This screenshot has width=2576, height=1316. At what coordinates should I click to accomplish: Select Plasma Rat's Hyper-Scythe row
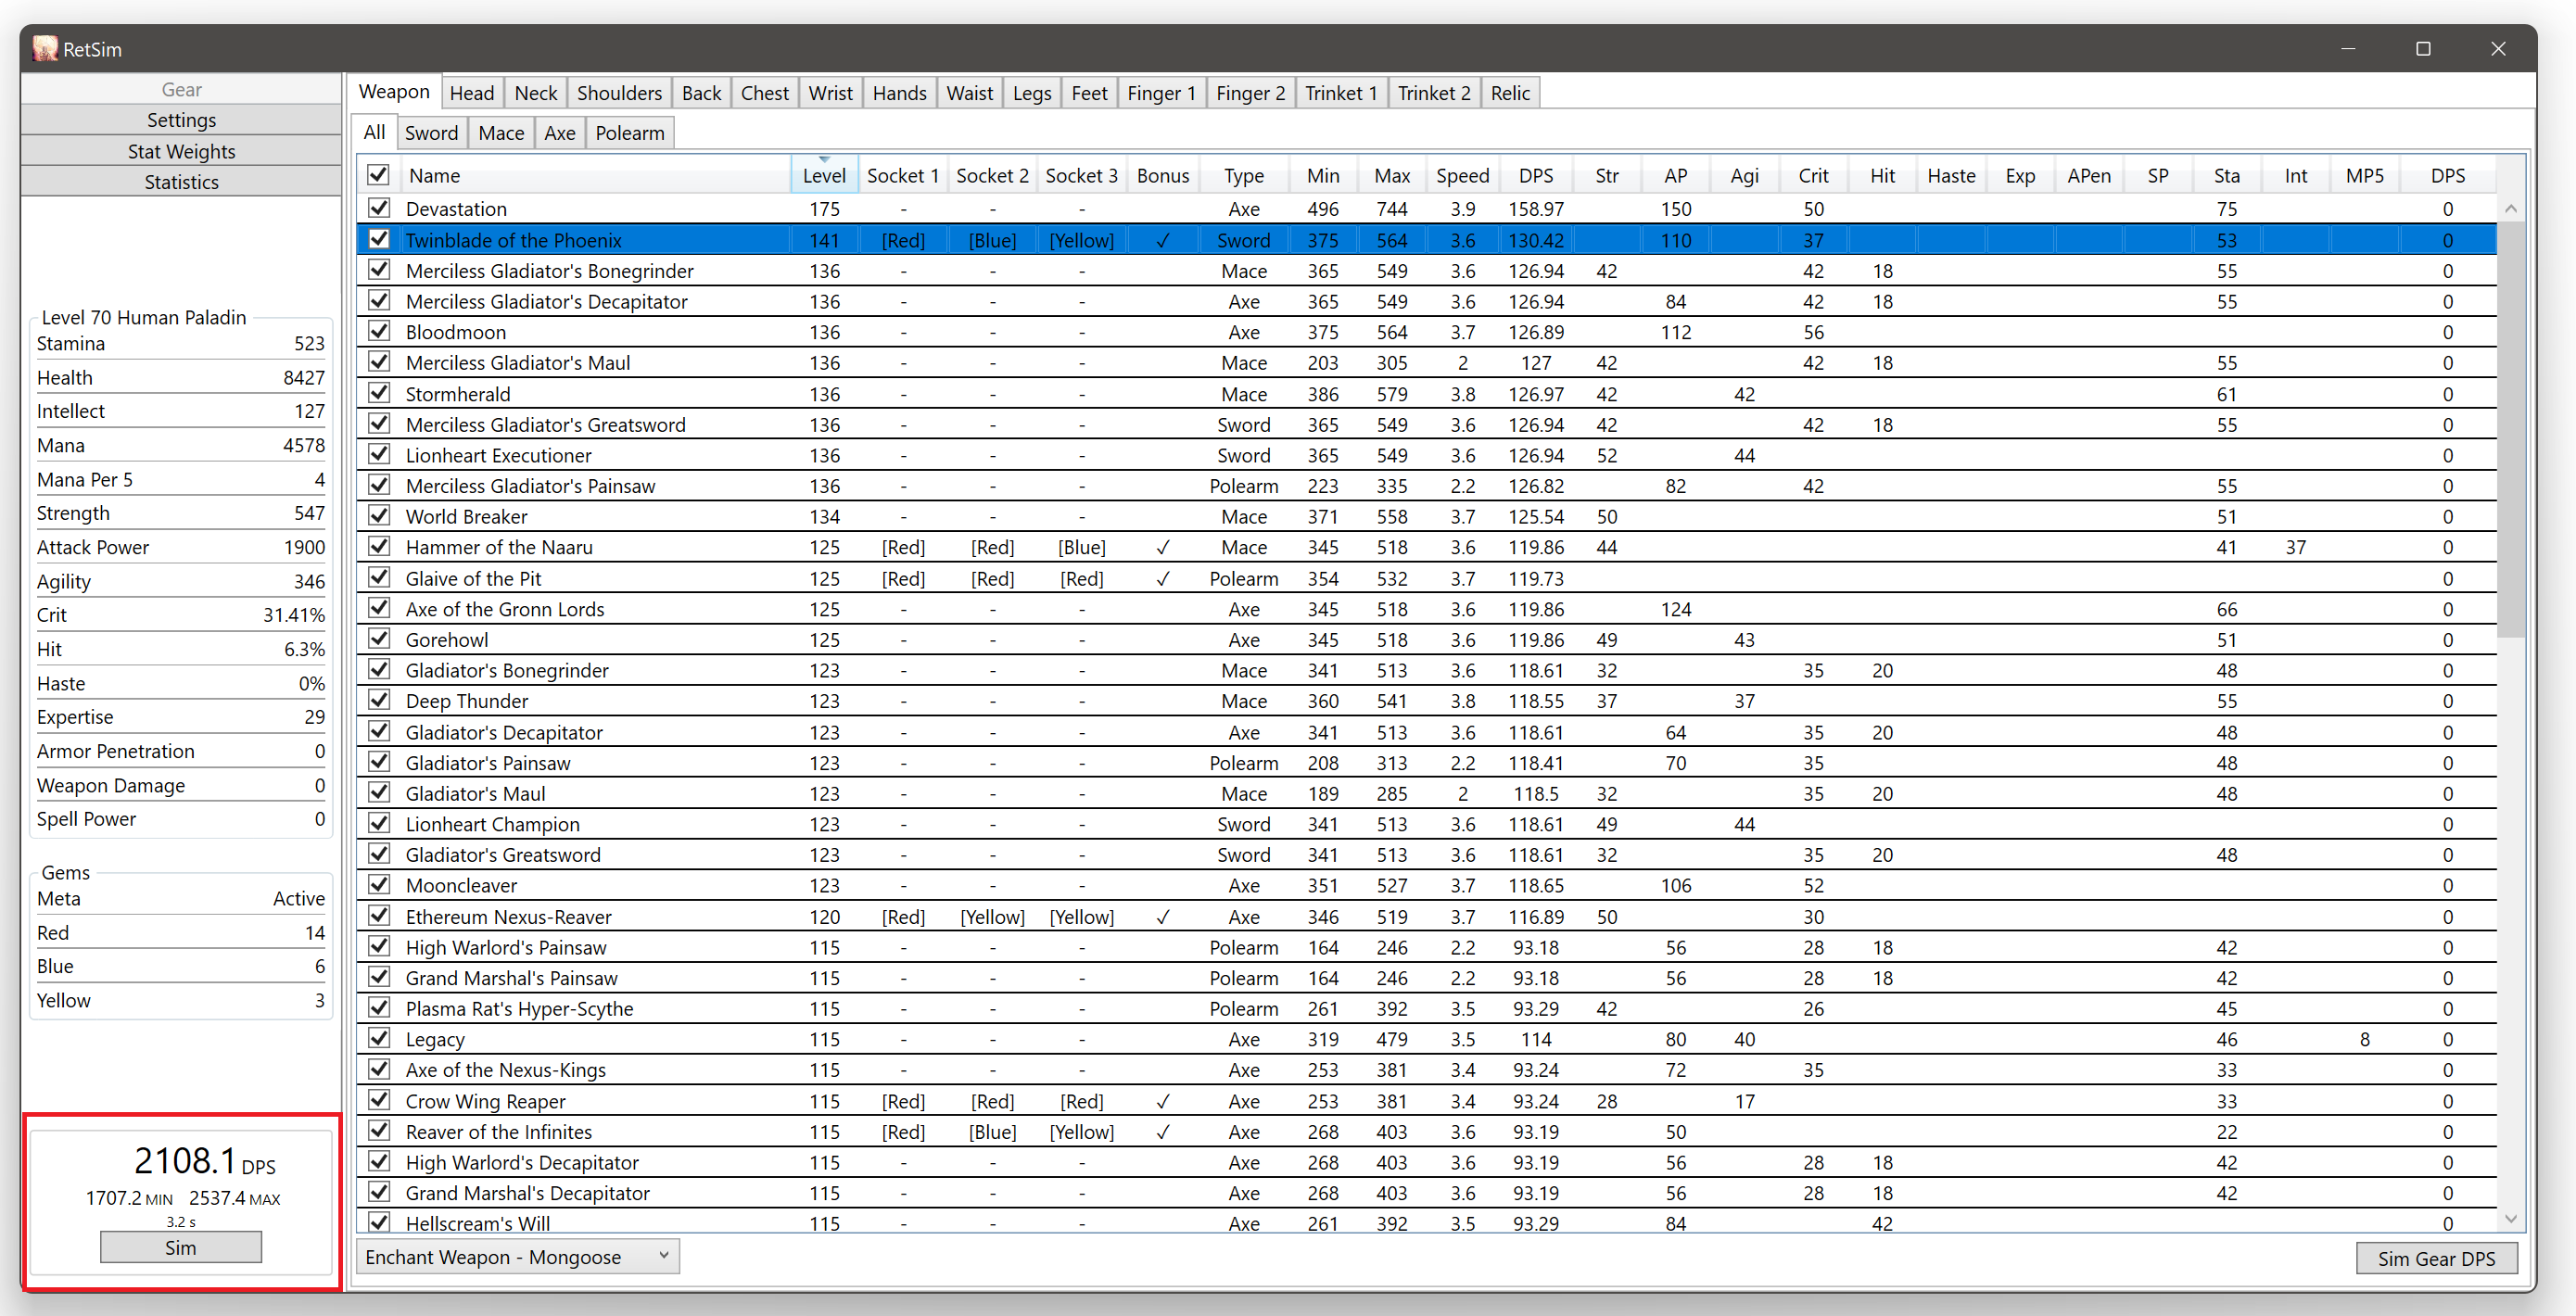pos(1426,1008)
